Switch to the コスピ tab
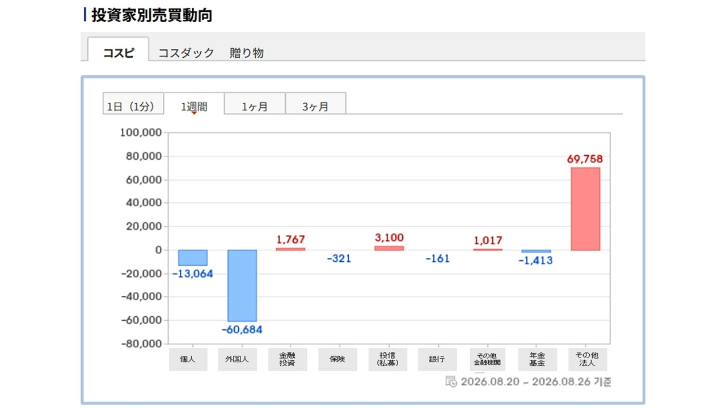726x408 pixels. 119,49
